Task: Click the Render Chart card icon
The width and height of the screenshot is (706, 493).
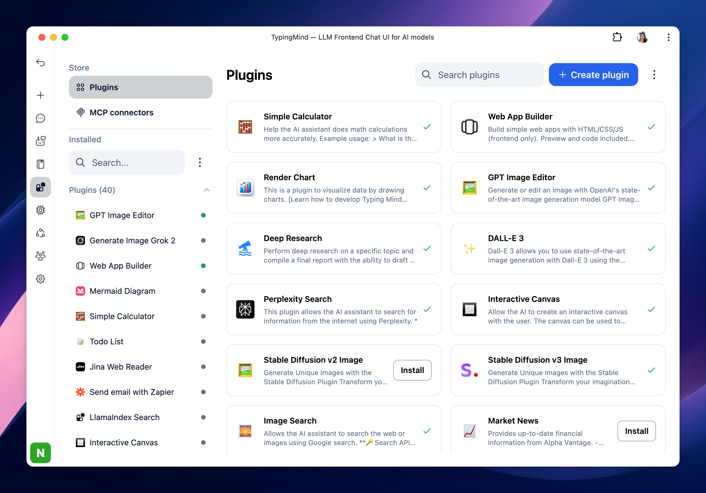Action: click(245, 188)
